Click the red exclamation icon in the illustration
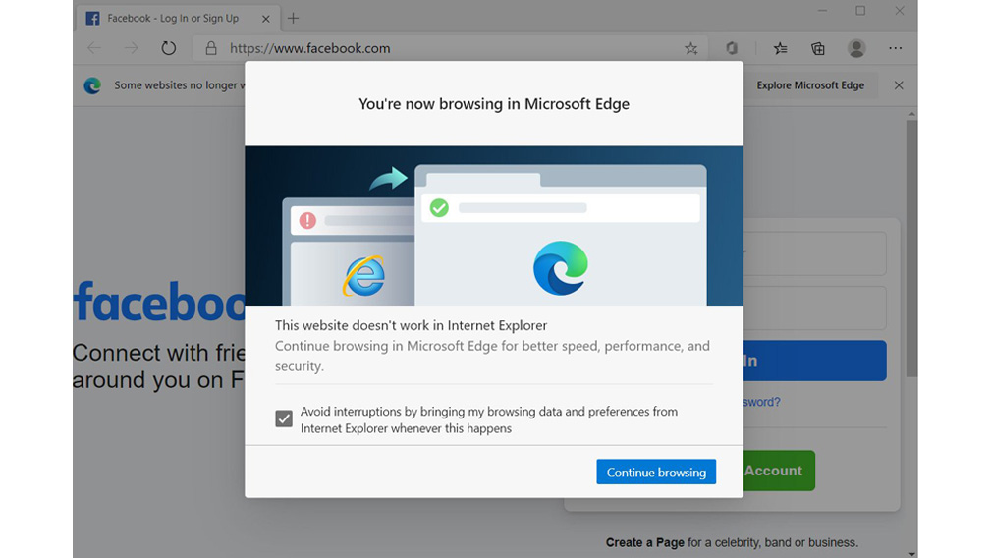991x558 pixels. [x=307, y=220]
